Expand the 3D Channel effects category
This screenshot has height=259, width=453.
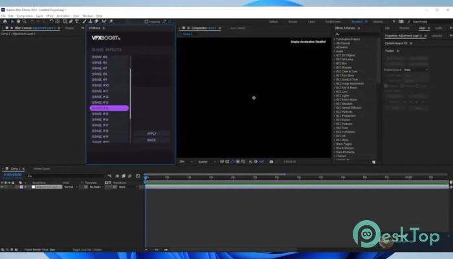tap(335, 43)
